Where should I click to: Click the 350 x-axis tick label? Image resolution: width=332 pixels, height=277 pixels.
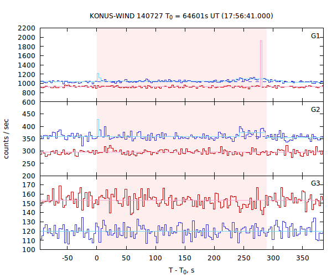pos(302,258)
